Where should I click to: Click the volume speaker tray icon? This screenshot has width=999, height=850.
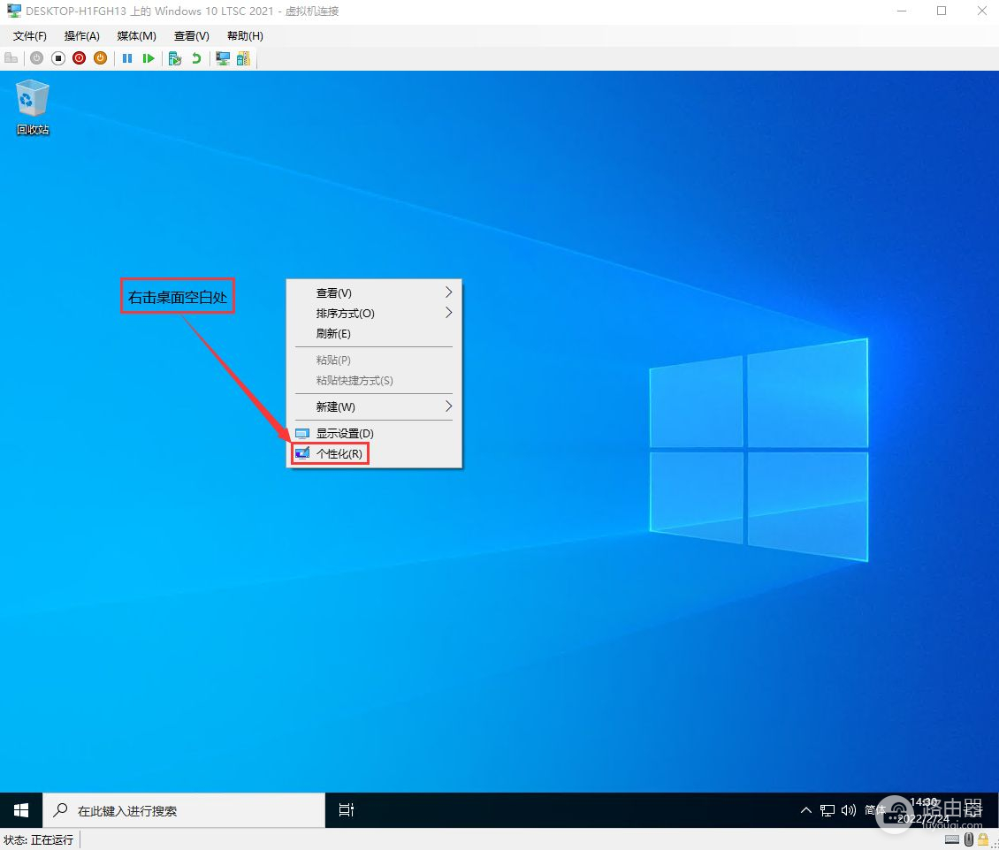pyautogui.click(x=849, y=809)
